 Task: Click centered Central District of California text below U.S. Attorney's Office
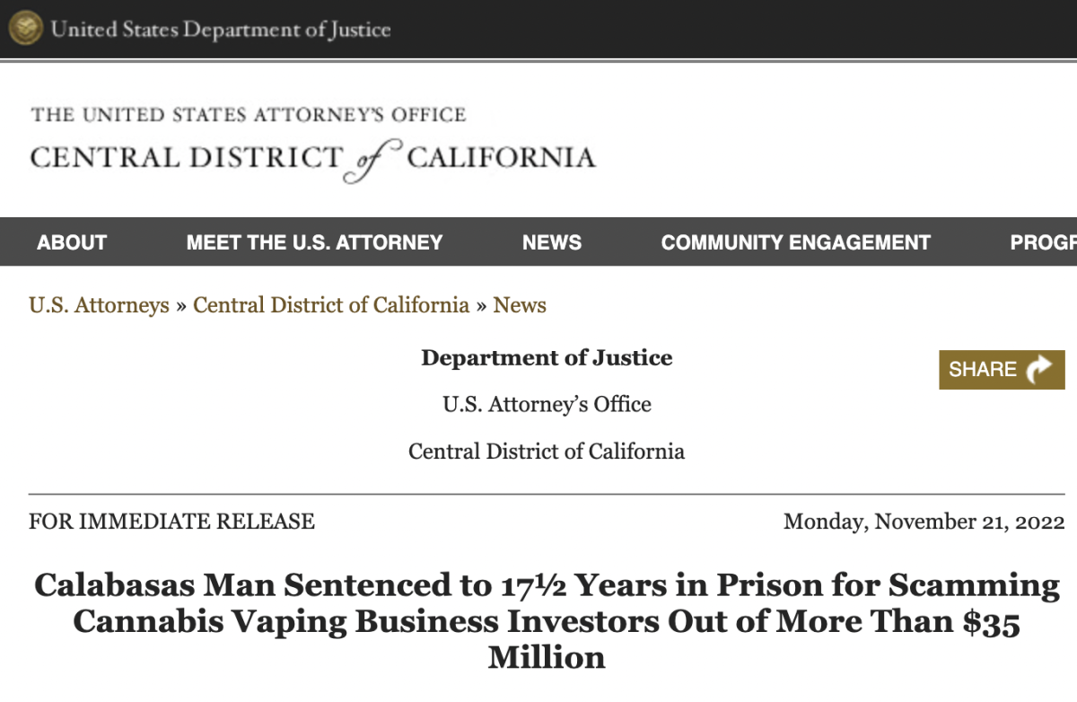tap(547, 451)
